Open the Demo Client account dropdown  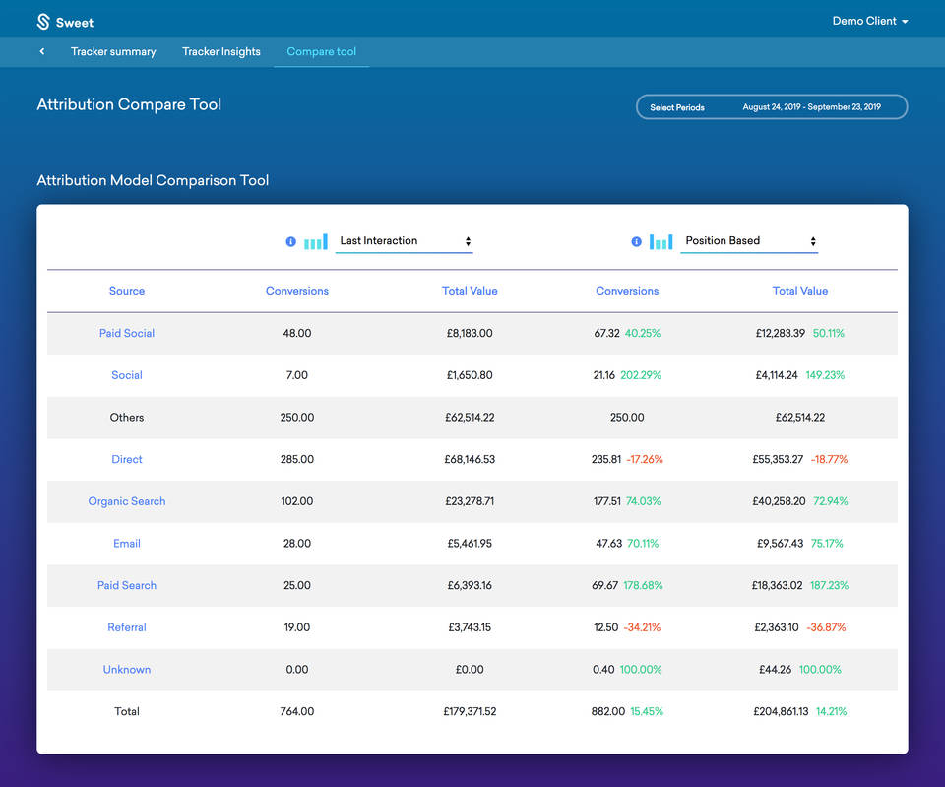(x=870, y=21)
